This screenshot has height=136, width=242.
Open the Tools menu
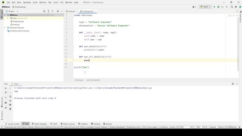click(x=56, y=2)
